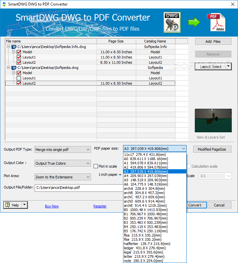
Task: Pick note 190.5 X 254.0 paper size
Action: [155, 261]
